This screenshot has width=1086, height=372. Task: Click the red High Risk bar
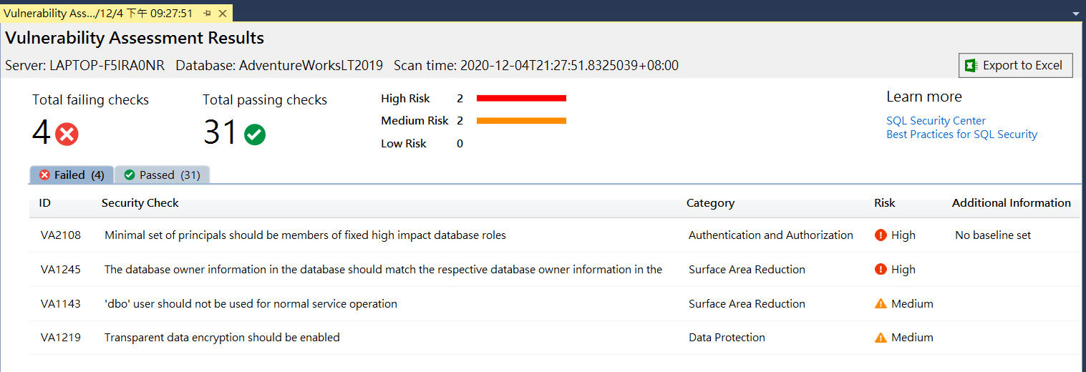tap(521, 98)
